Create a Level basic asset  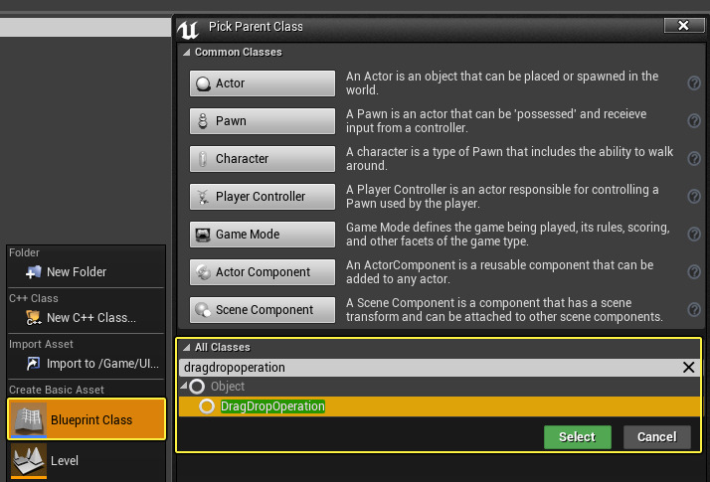pos(64,461)
